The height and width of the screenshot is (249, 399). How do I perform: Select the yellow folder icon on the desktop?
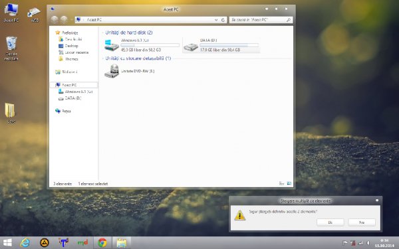(10, 110)
